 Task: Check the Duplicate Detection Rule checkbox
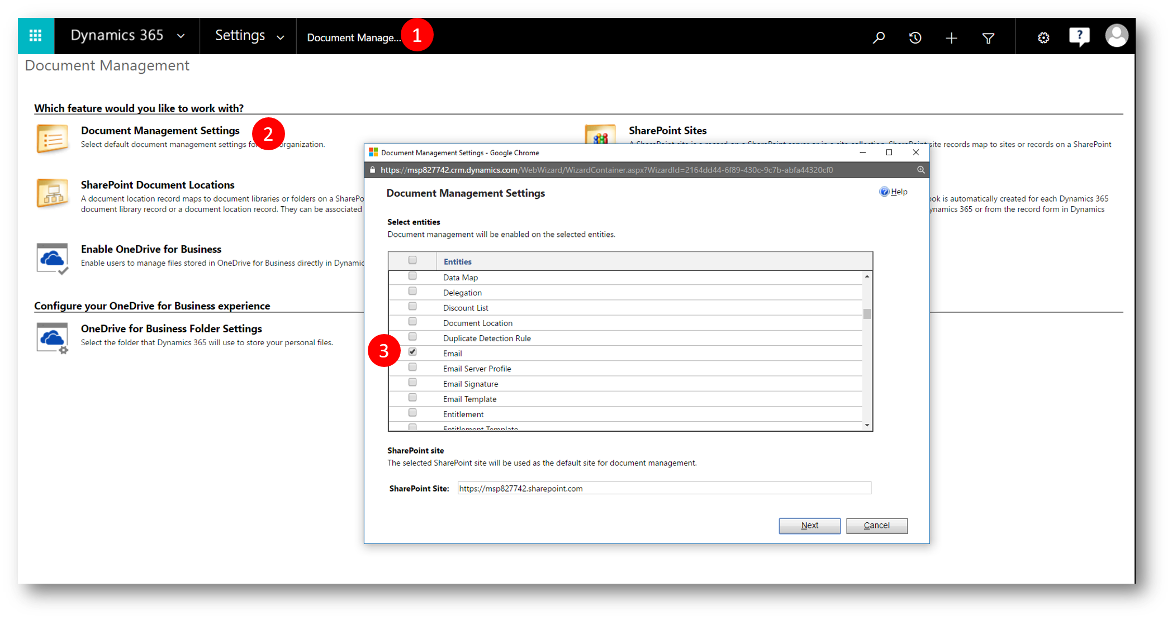click(x=412, y=336)
